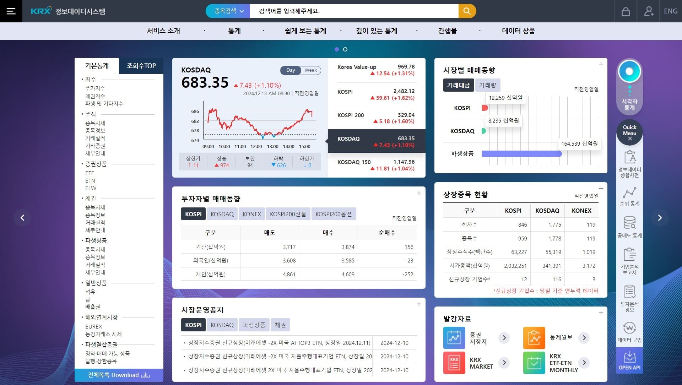Select the second carousel dot
682x385 pixels.
pos(345,49)
